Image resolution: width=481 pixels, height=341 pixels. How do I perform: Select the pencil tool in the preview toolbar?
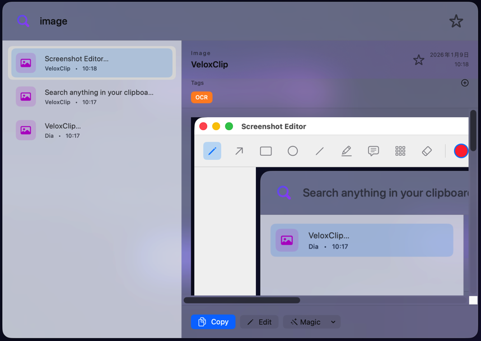212,151
